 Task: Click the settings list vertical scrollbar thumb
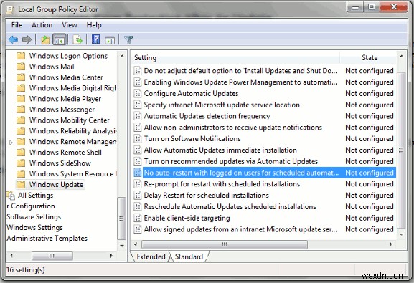point(401,150)
